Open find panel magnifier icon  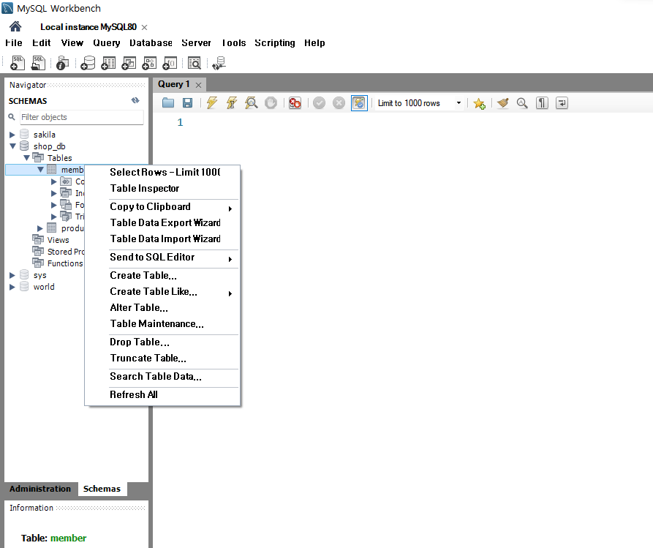(522, 103)
